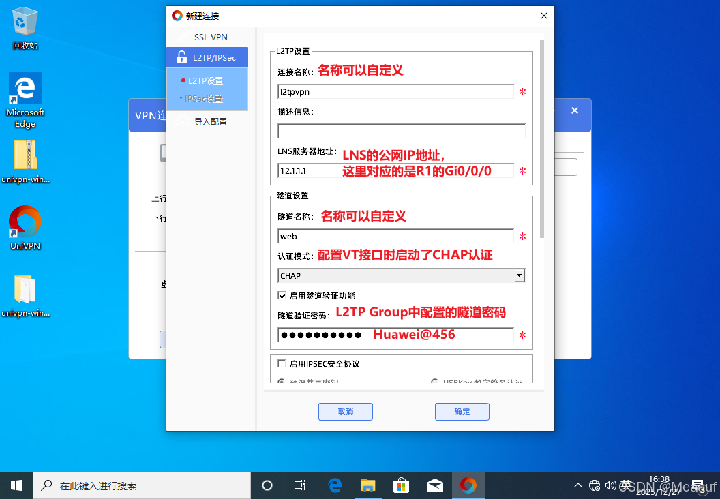Click the 描述信息 input field

click(402, 131)
